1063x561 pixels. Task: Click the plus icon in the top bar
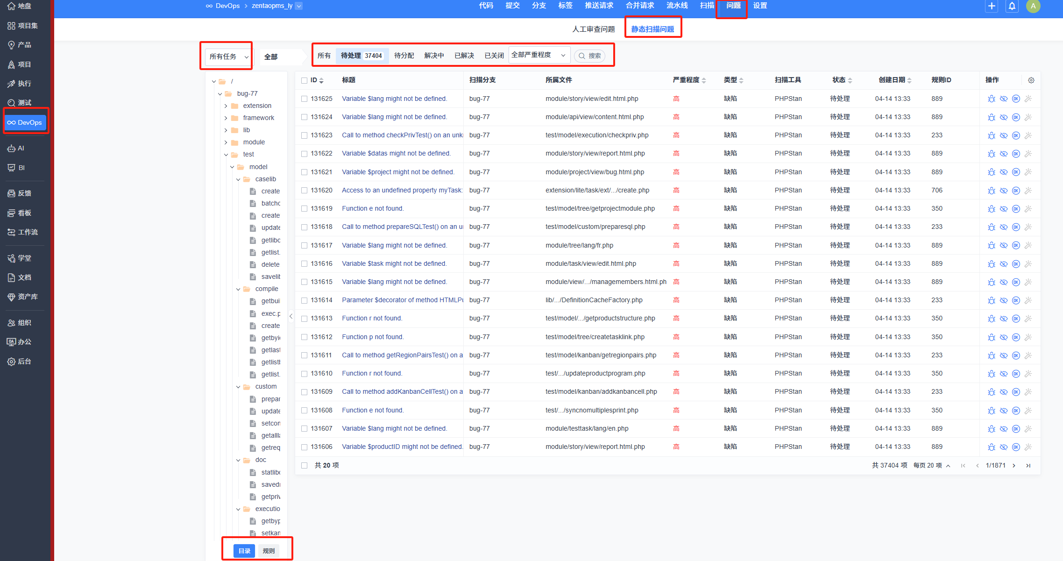pos(992,7)
